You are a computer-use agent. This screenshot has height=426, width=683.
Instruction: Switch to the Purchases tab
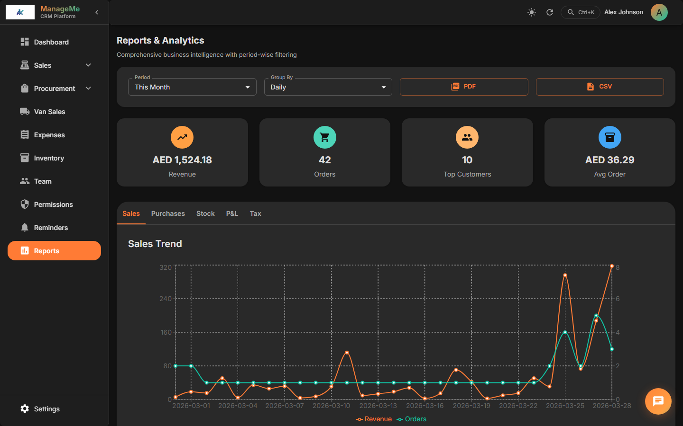[168, 213]
